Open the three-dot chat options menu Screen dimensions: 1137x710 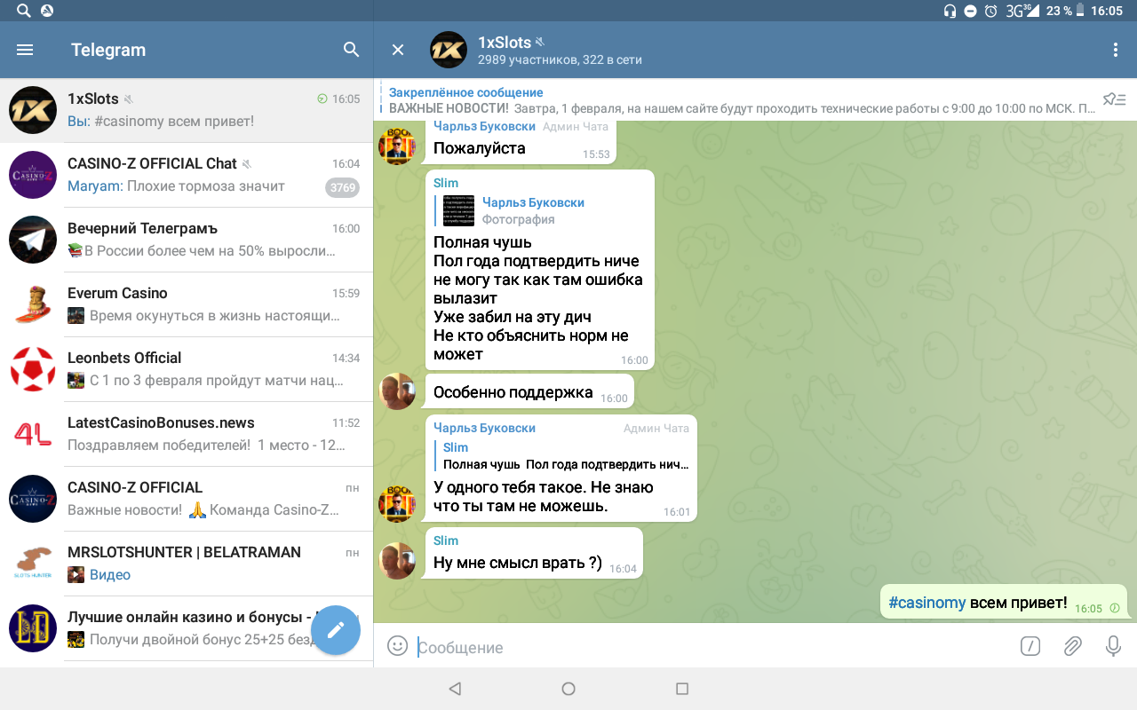(x=1116, y=50)
